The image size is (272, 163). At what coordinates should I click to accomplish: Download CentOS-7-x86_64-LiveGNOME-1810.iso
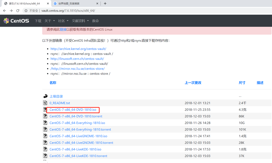point(78,136)
